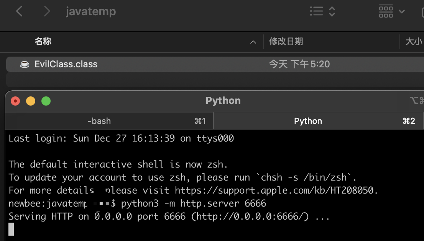Expand the sort options next to list view icon
Viewport: 424px width, 241px height.
click(x=332, y=11)
